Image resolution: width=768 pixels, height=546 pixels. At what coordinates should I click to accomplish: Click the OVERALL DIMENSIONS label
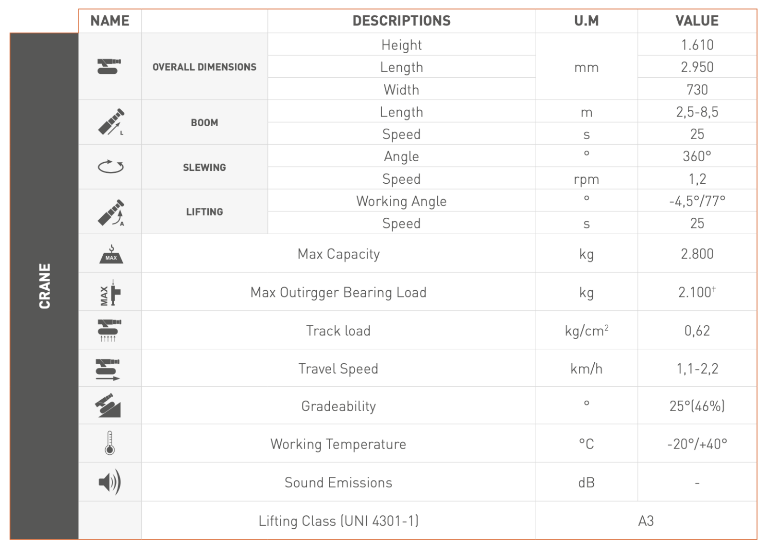click(204, 67)
